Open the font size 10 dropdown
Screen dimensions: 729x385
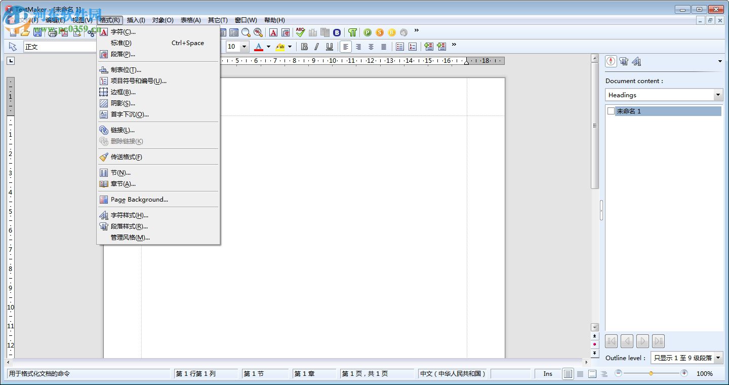coord(244,47)
